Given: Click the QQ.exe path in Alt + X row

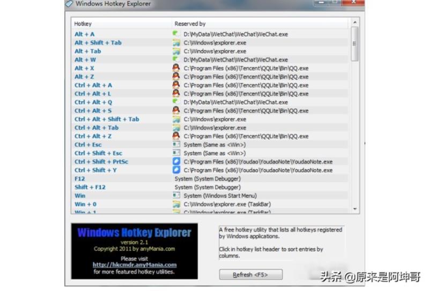Looking at the screenshot, I should point(246,68).
